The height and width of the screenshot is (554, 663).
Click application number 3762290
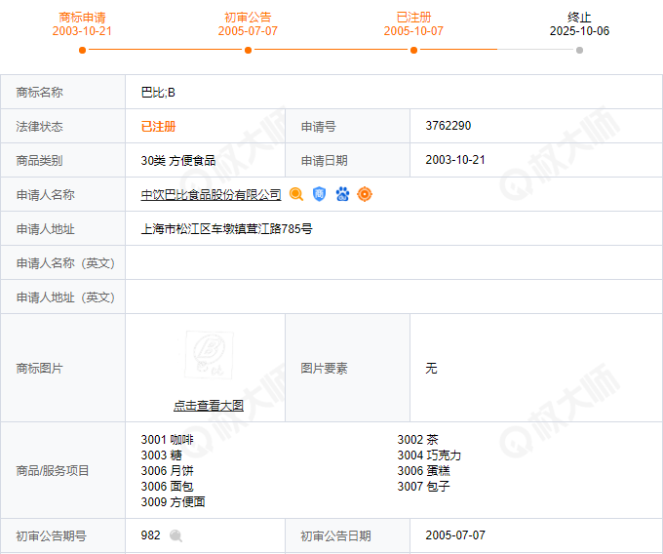pyautogui.click(x=448, y=126)
